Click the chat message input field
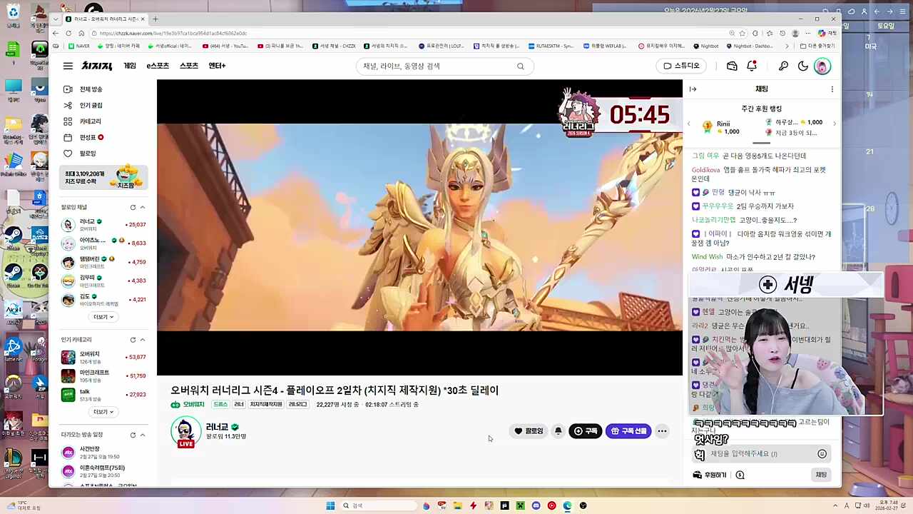 [x=756, y=453]
